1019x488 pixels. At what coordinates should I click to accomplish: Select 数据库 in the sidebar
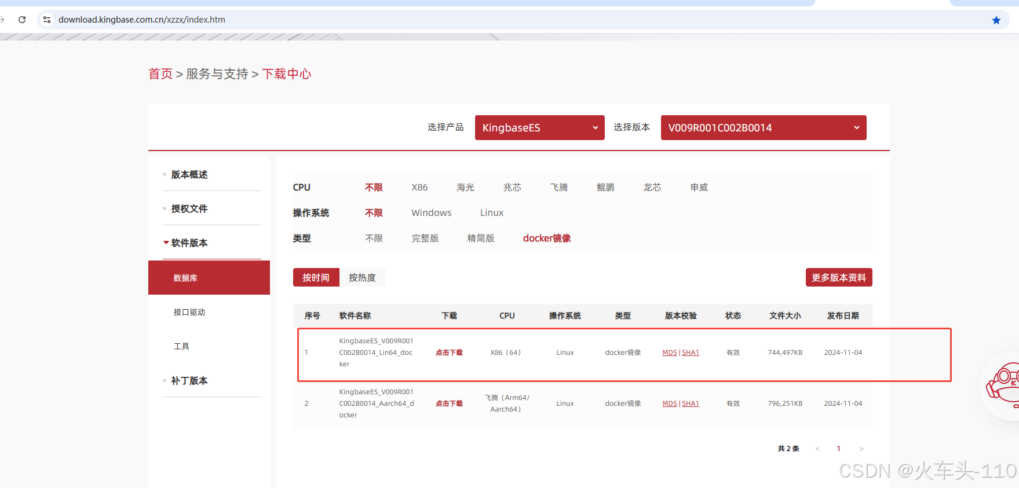(x=209, y=278)
